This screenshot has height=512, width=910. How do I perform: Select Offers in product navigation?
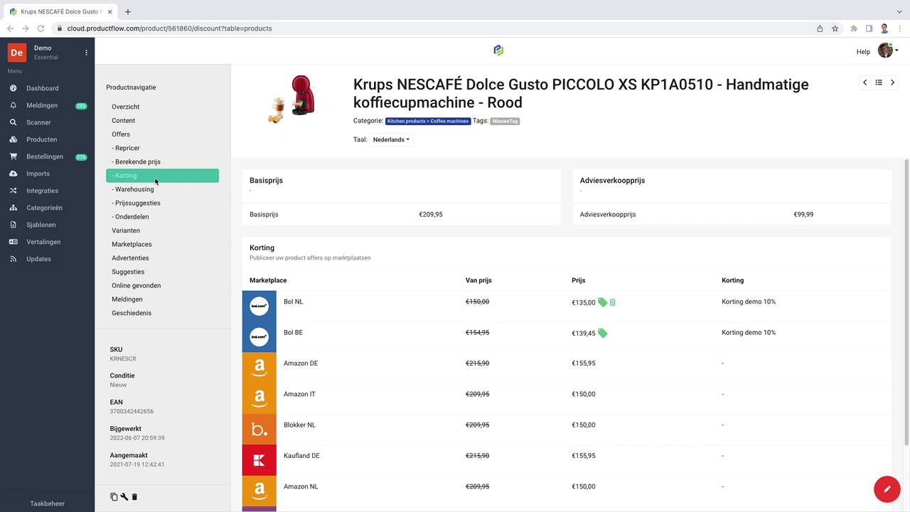tap(121, 134)
